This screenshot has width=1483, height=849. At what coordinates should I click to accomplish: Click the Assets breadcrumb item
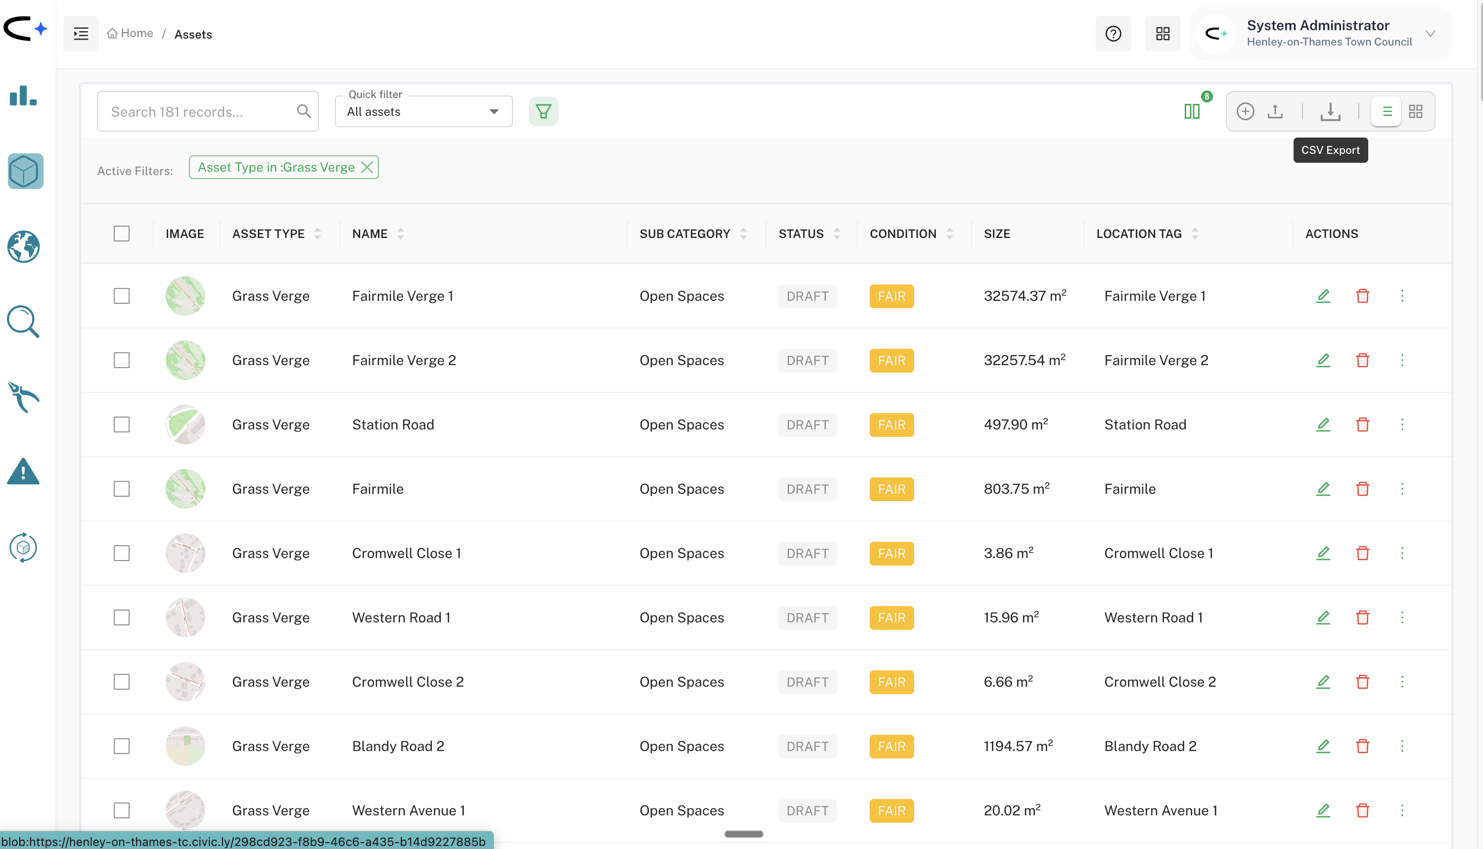(x=193, y=34)
